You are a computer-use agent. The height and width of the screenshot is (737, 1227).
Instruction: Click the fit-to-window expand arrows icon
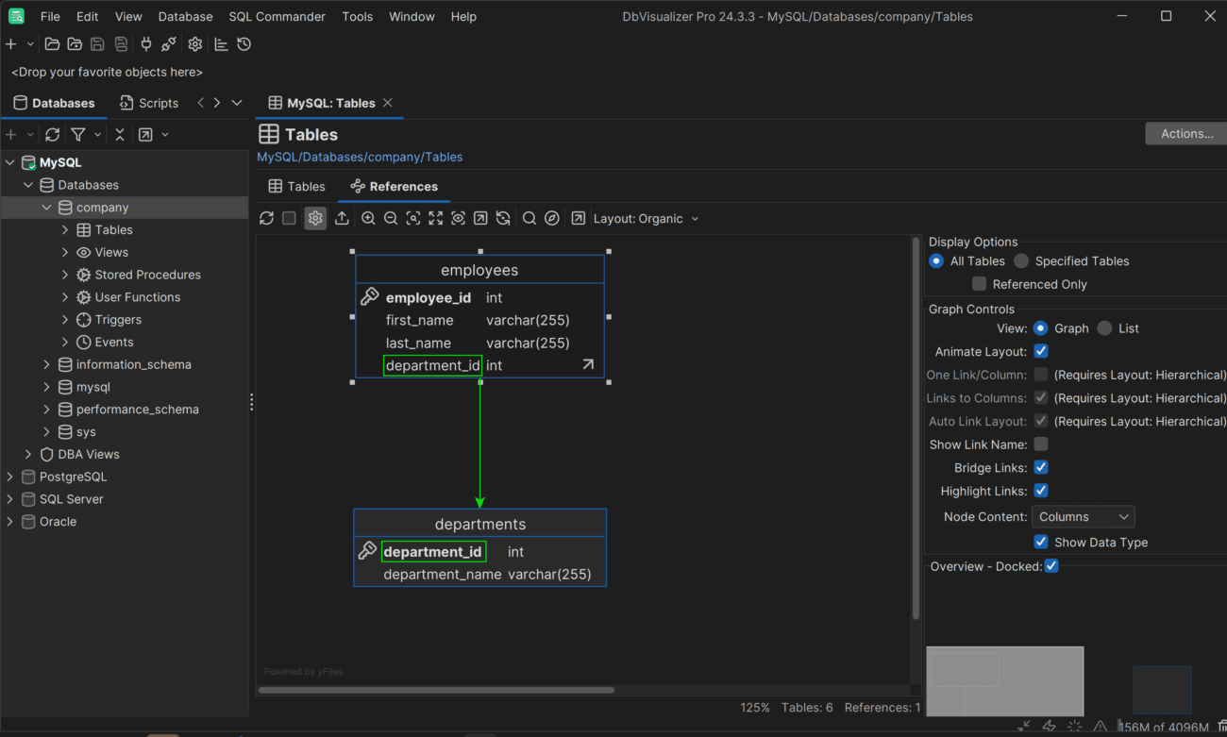point(435,218)
